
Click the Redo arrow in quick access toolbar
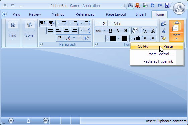(x=160, y=5)
